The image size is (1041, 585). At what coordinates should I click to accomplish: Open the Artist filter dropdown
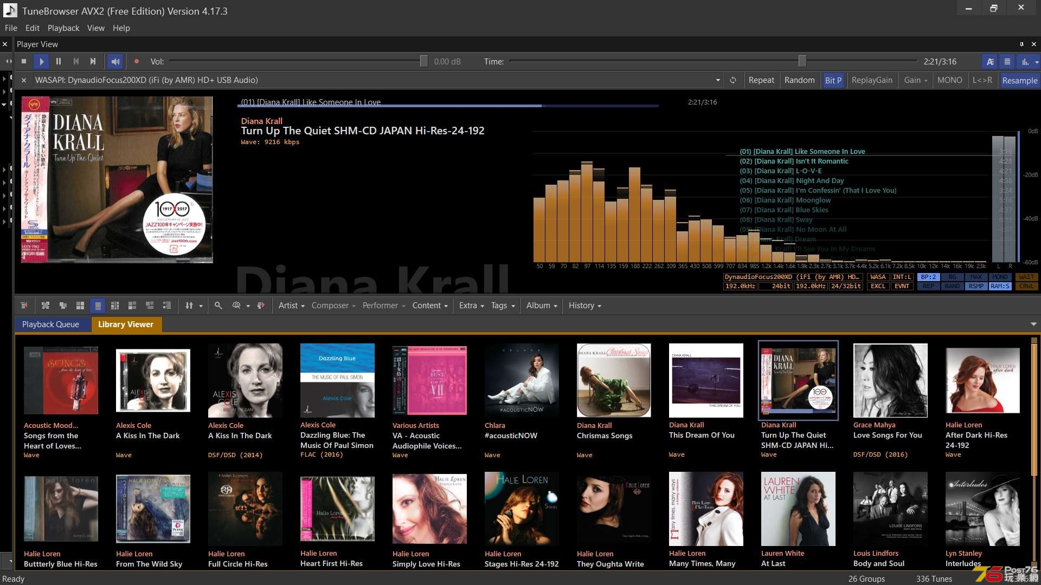coord(292,305)
